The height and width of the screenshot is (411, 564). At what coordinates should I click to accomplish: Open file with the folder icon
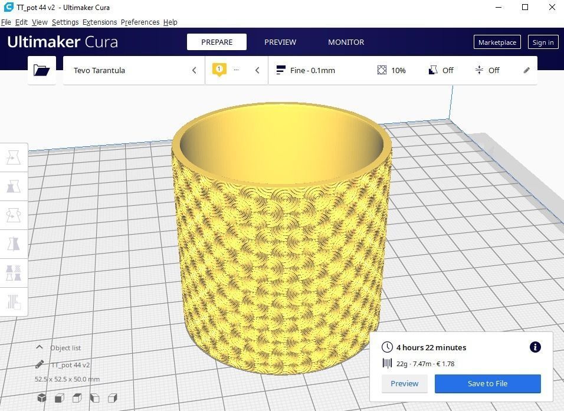[x=42, y=70]
